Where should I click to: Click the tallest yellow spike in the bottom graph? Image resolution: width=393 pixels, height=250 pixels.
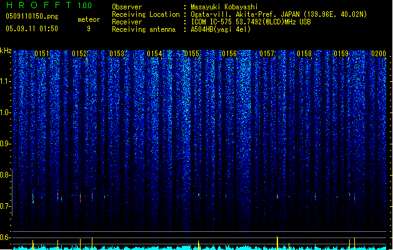pos(277,243)
